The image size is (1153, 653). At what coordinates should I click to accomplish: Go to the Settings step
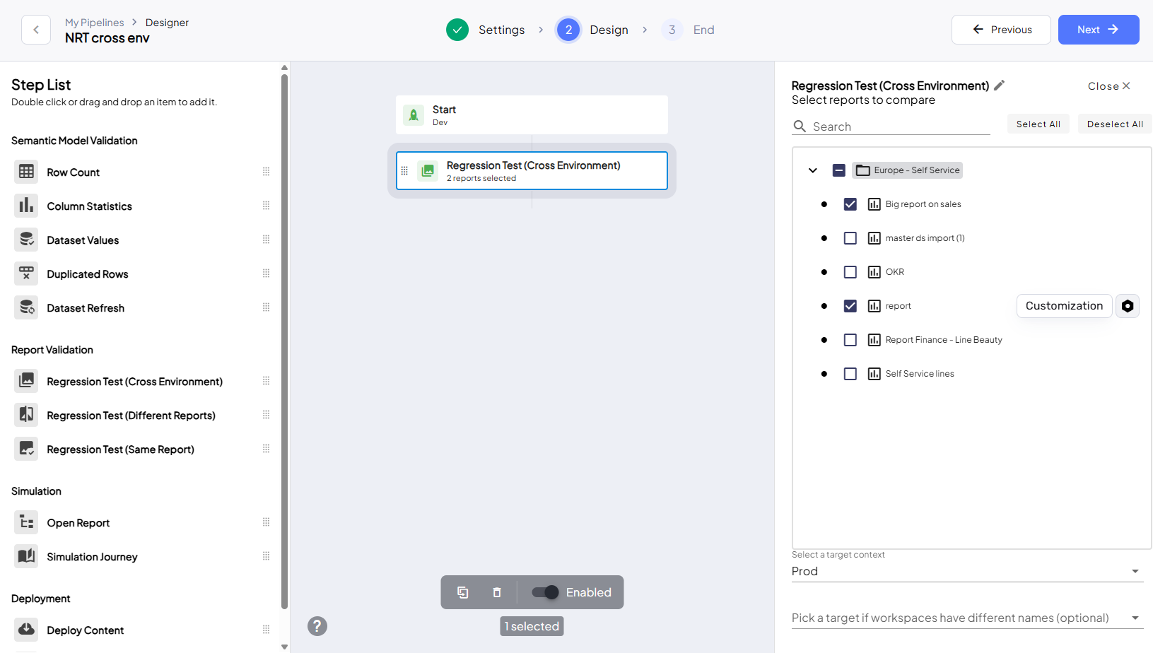click(486, 30)
